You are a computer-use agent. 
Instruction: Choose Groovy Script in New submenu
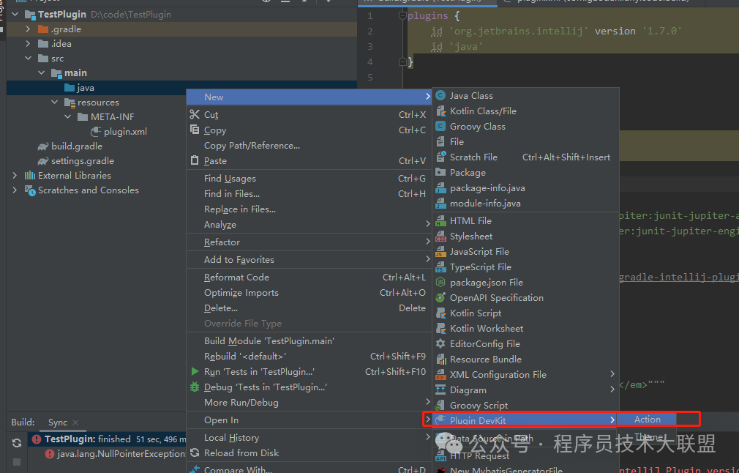coord(525,406)
